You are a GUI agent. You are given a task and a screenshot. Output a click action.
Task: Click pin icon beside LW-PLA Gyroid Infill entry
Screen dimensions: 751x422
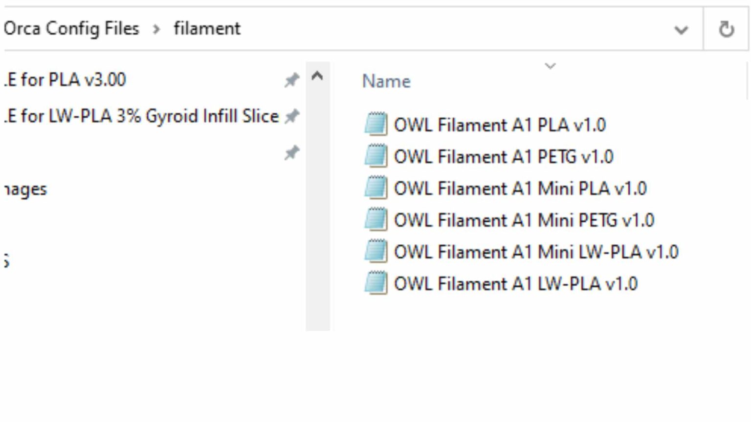(291, 116)
